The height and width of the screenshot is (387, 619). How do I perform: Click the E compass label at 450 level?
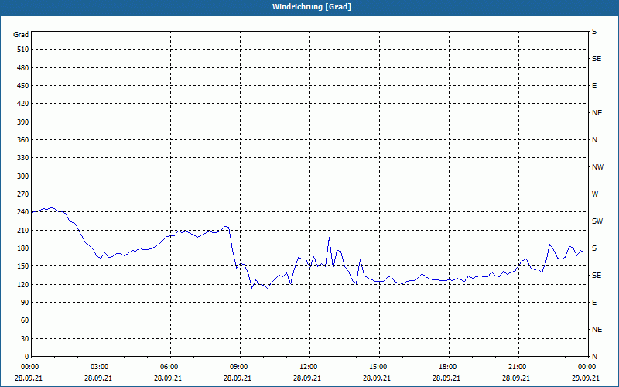point(594,86)
